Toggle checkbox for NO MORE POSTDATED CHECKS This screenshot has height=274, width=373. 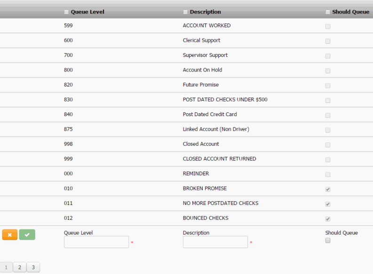click(328, 204)
